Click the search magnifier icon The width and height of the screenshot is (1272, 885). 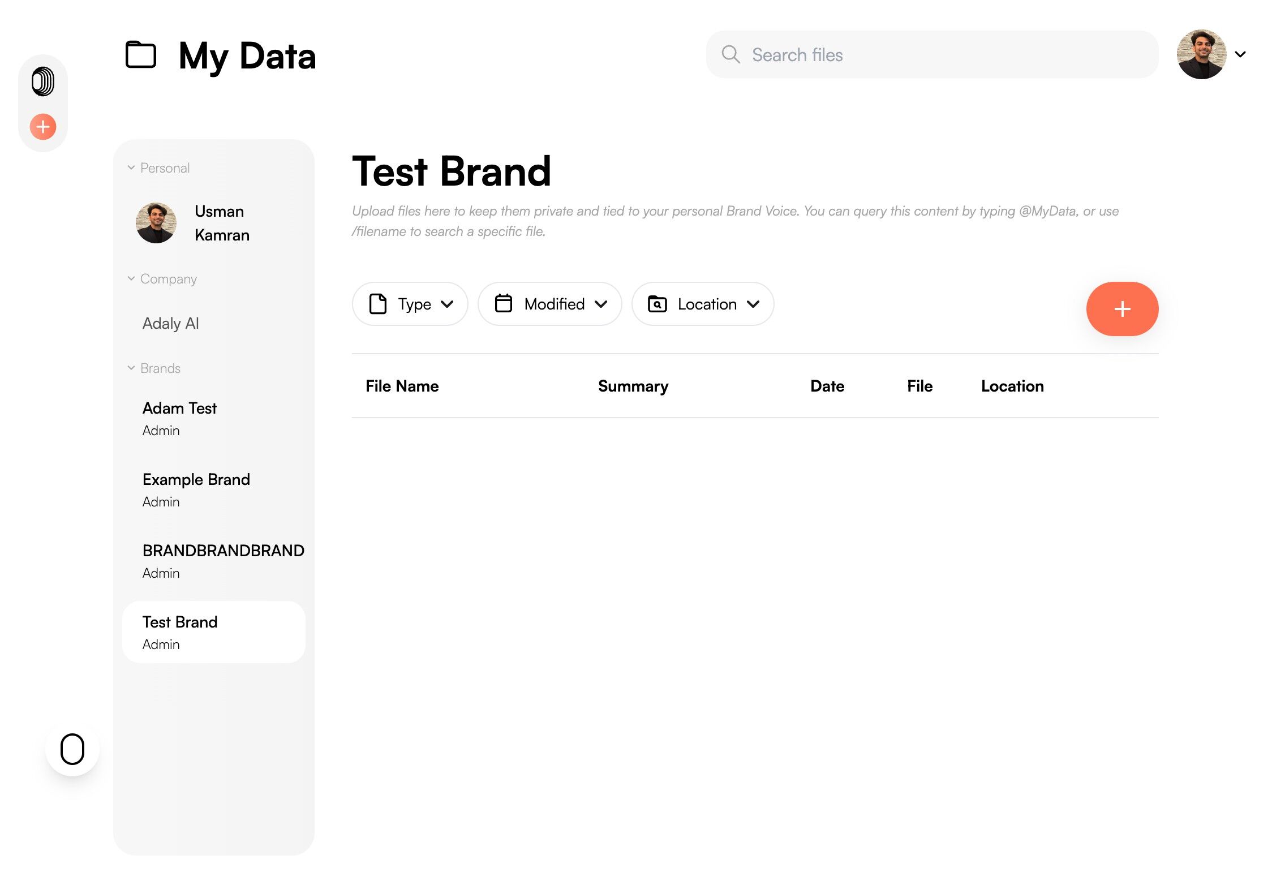pyautogui.click(x=730, y=54)
